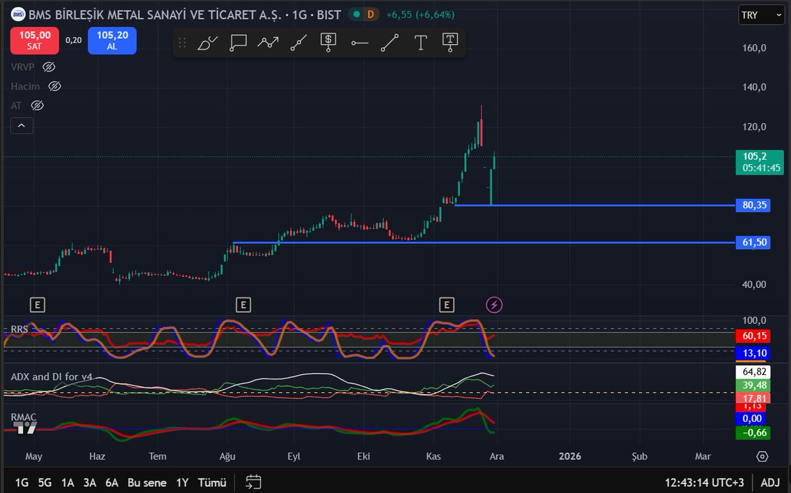The image size is (791, 493).
Task: Open the chart settings gear icon
Action: coord(763,456)
